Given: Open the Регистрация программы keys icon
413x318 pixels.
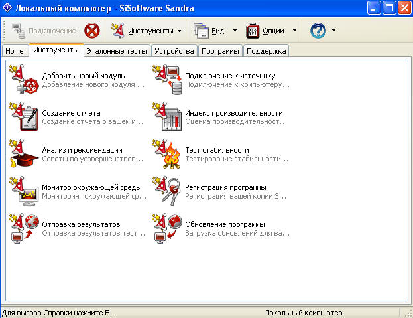Looking at the screenshot, I should click(x=167, y=191).
